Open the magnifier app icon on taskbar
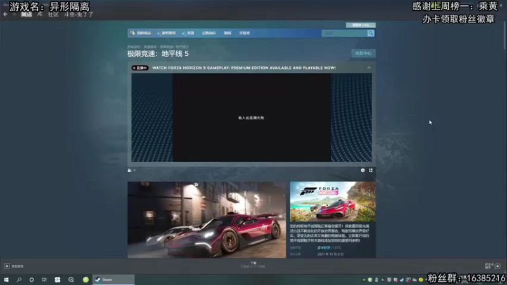 click(x=71, y=280)
